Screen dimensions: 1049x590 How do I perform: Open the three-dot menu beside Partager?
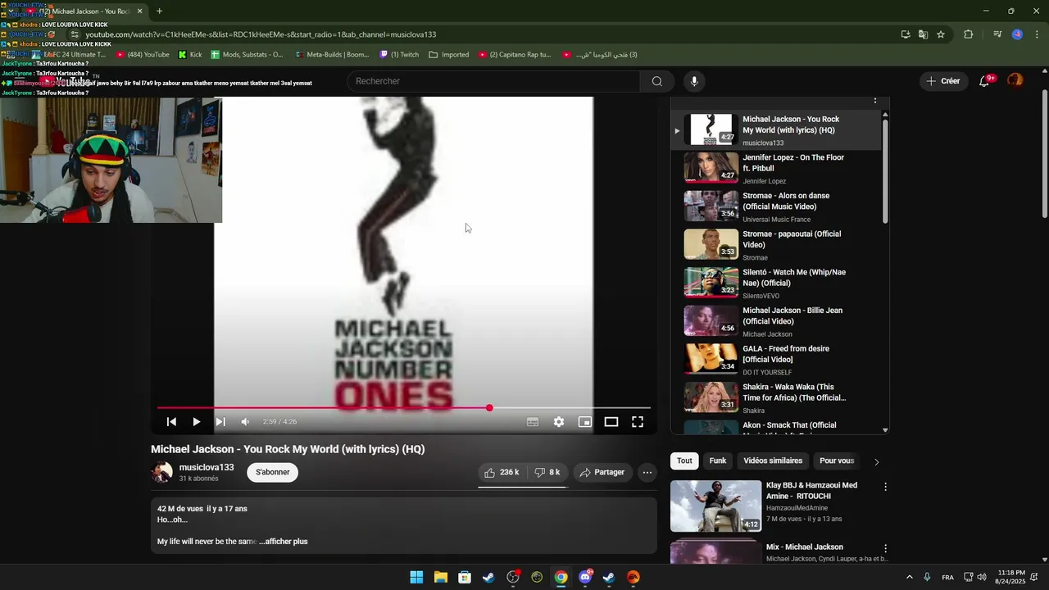click(647, 472)
